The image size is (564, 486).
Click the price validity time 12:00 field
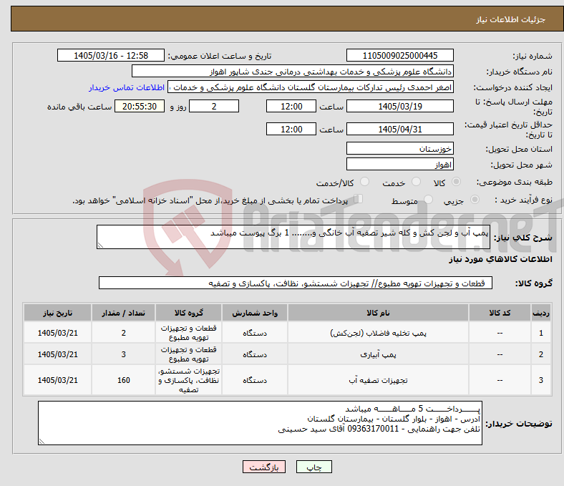pyautogui.click(x=291, y=129)
